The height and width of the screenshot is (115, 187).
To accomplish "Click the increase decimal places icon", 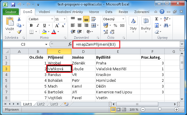I will point(106,32).
